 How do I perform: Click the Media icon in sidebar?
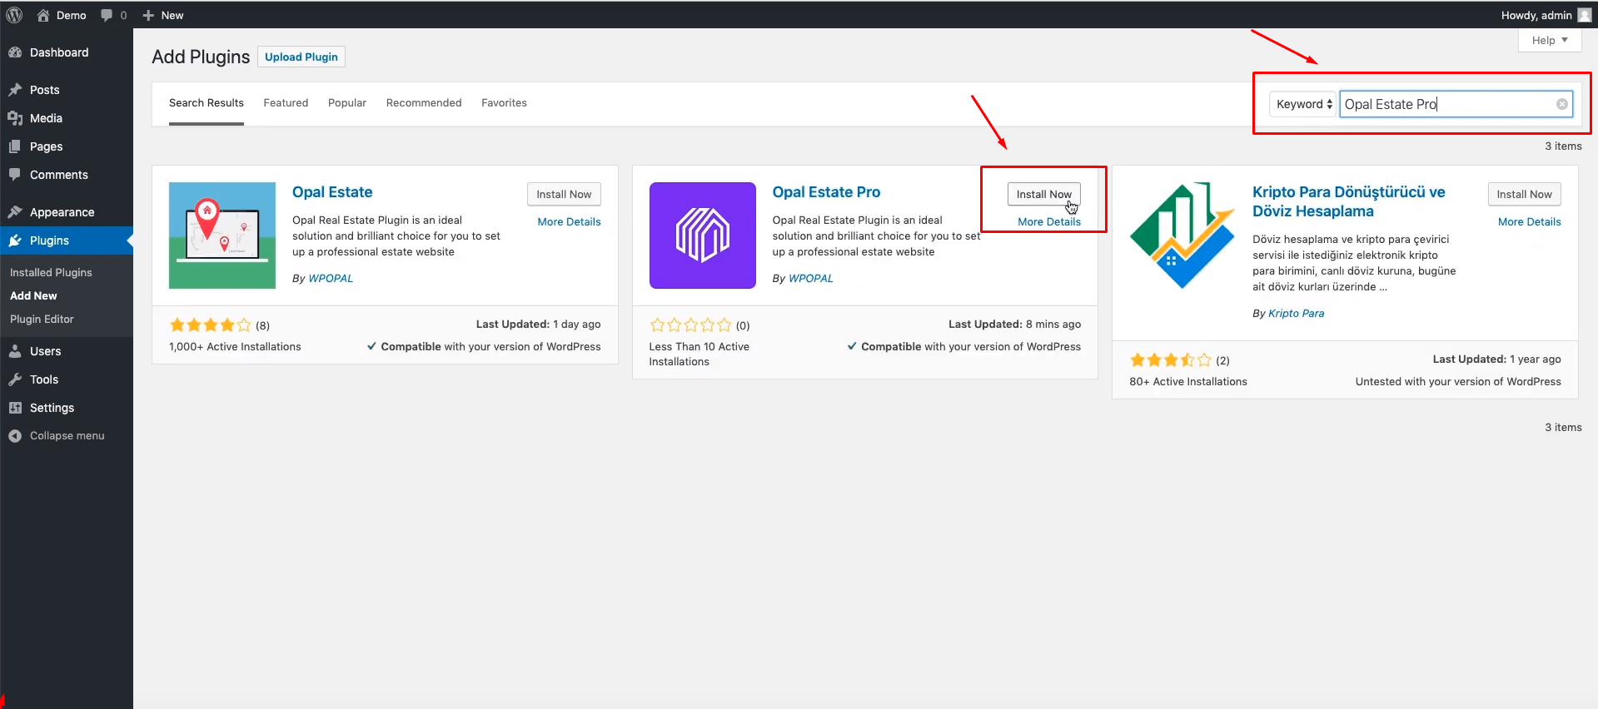click(15, 118)
